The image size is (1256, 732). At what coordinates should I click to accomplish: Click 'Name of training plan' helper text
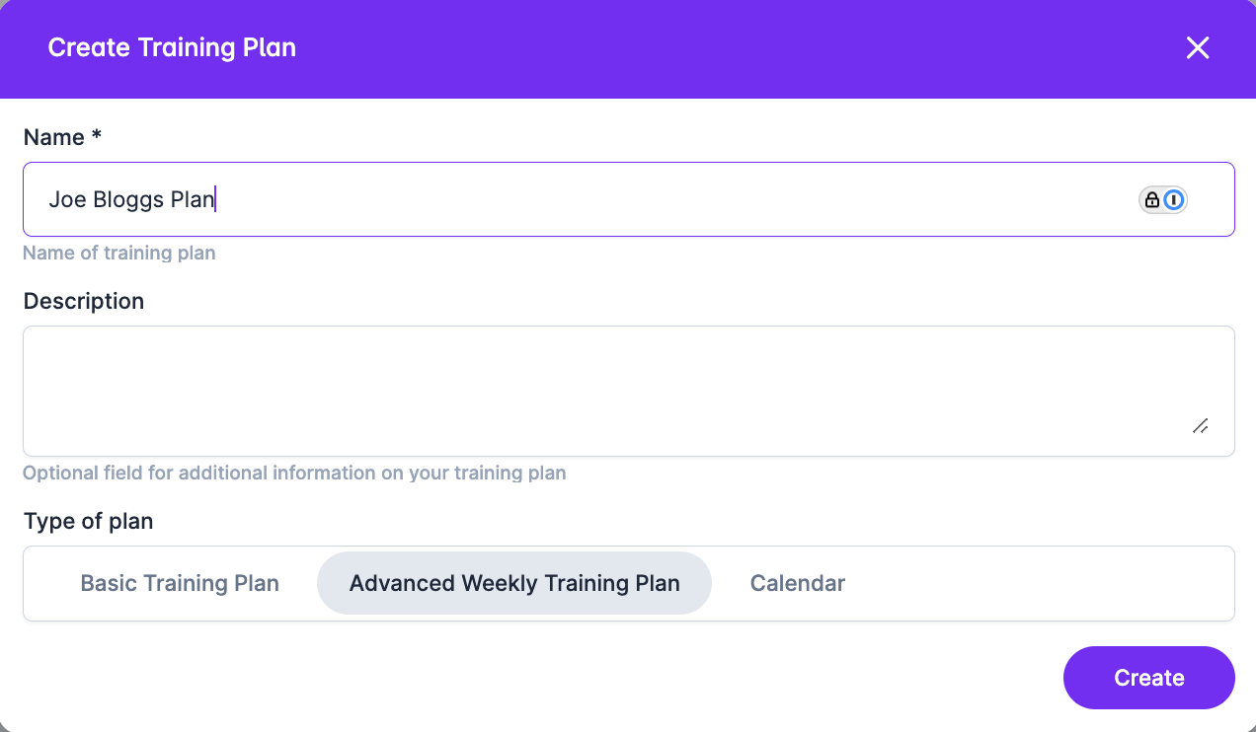[118, 253]
